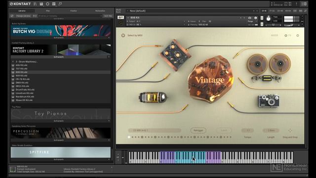
Task: Click the Butch Vig Drums library banner
Action: pyautogui.click(x=60, y=31)
